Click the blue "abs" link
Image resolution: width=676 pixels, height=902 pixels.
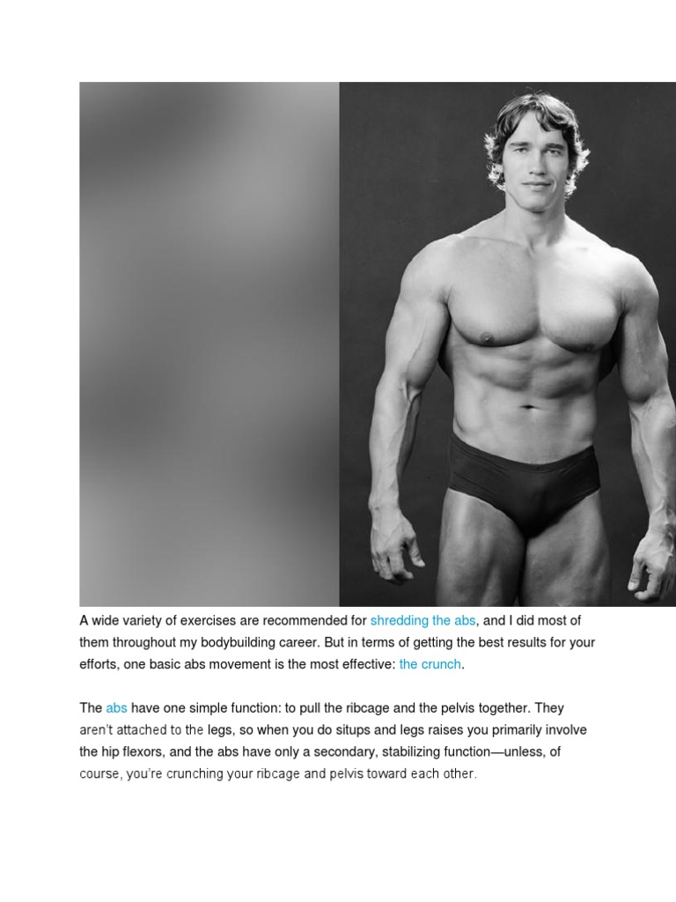pos(116,708)
